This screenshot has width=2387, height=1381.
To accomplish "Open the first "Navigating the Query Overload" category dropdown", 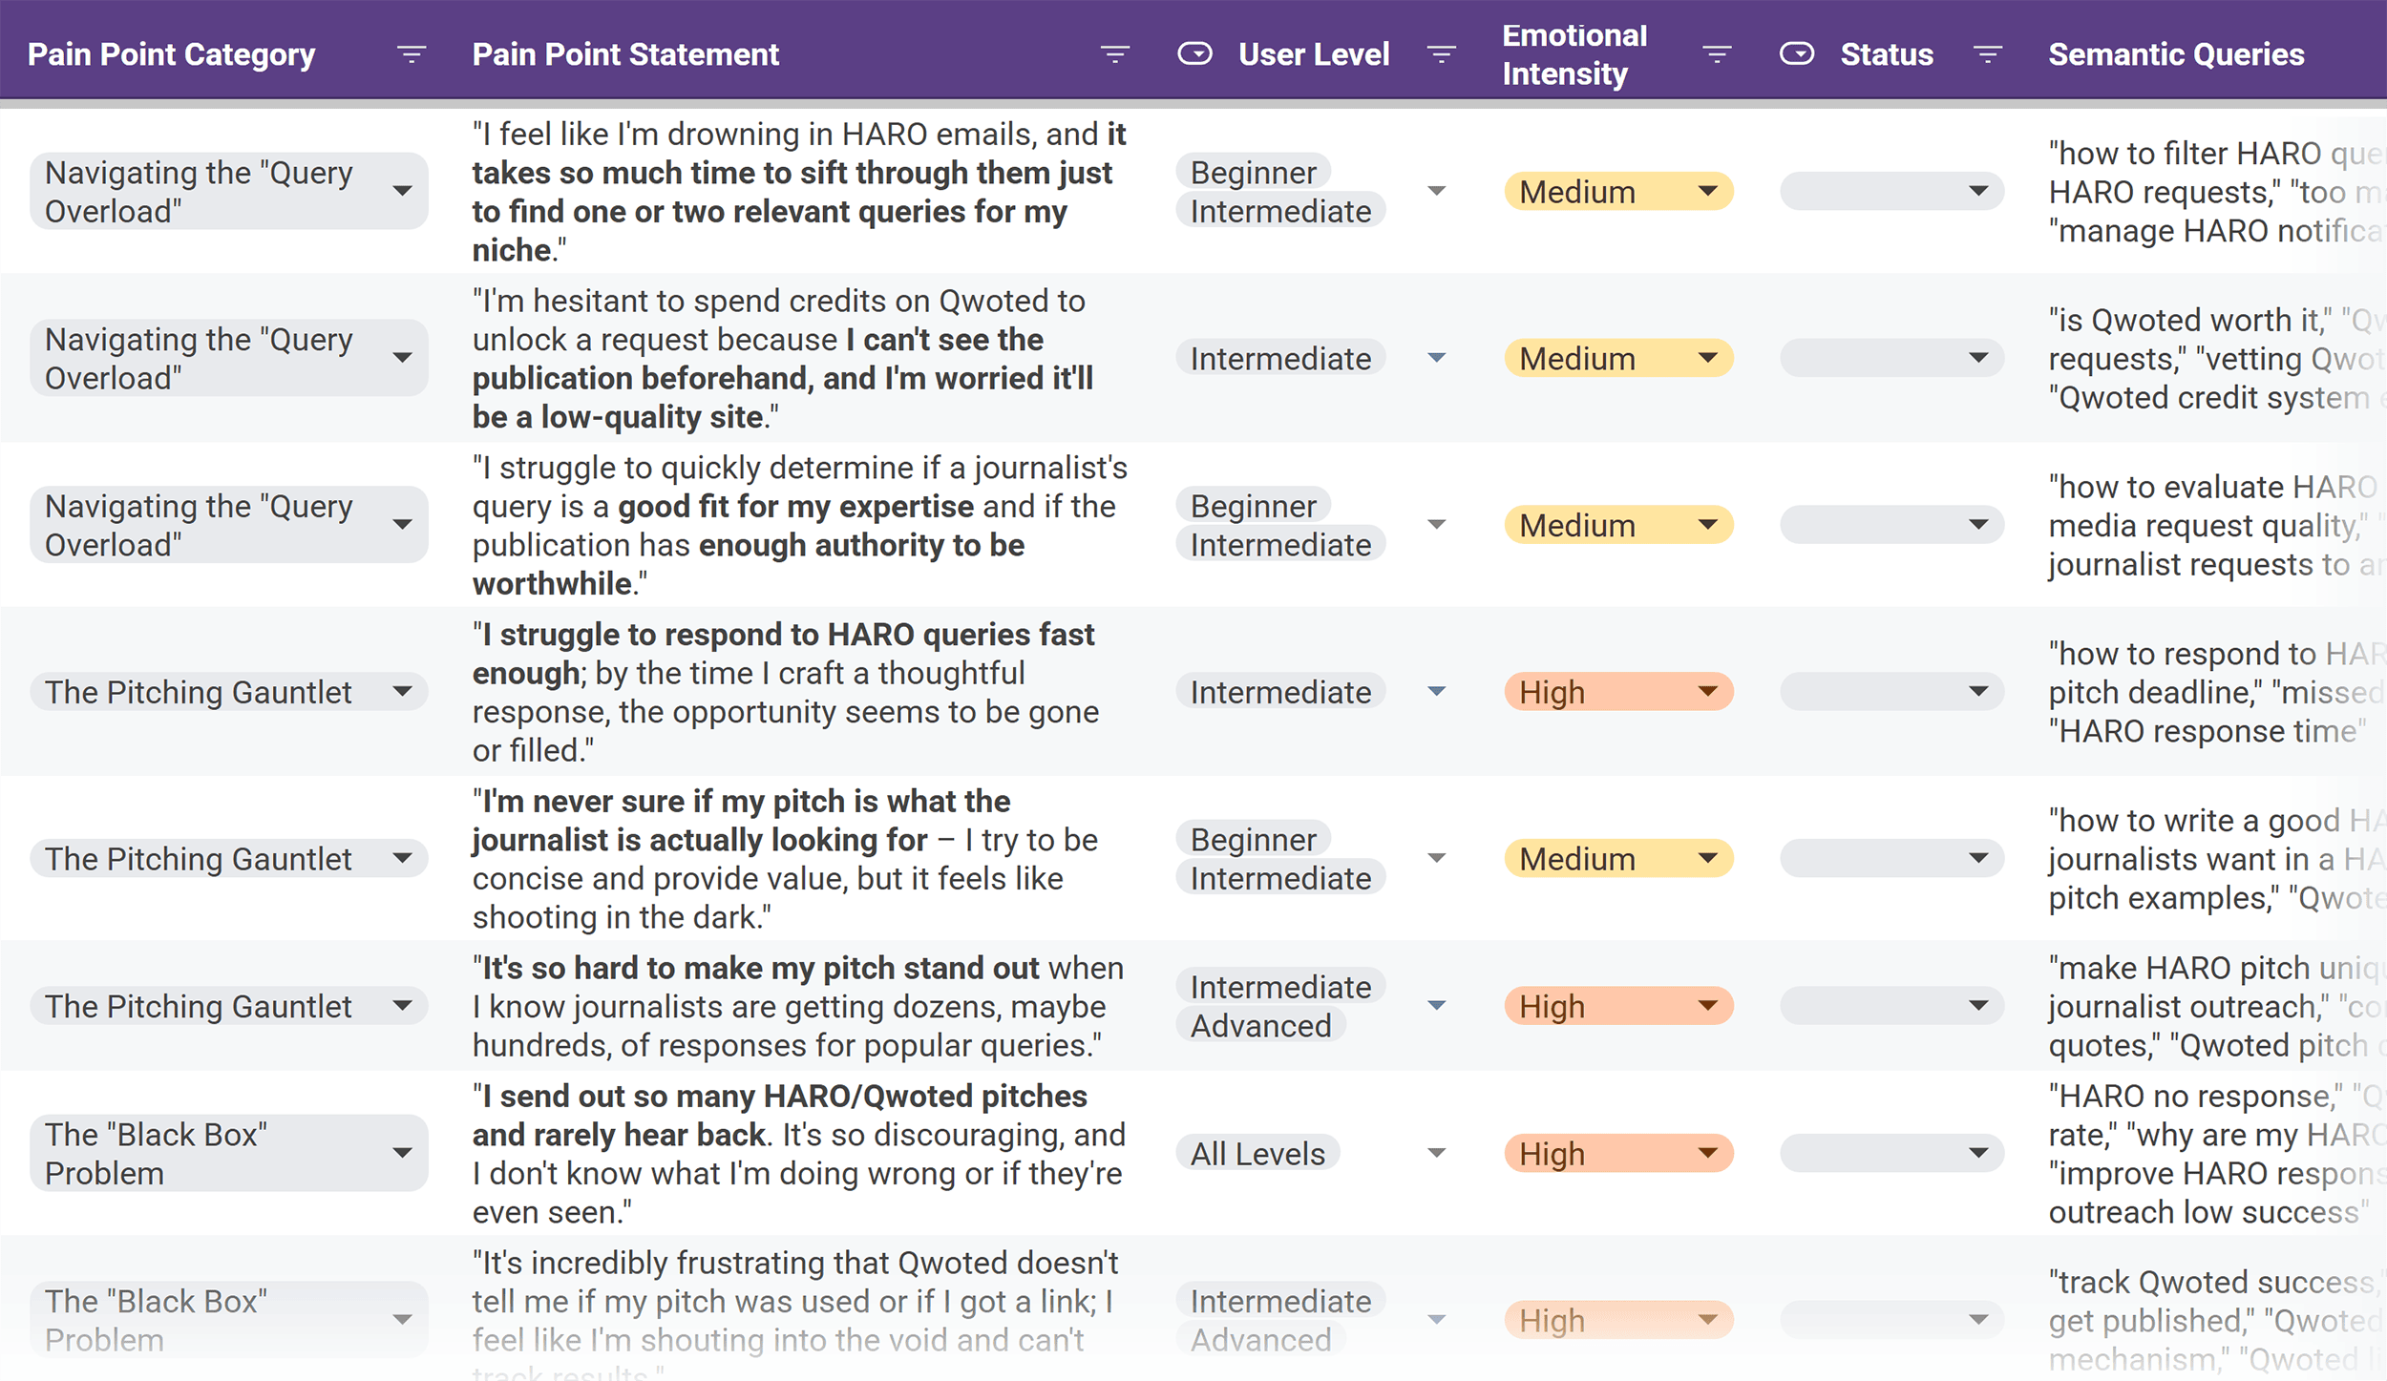I will [404, 190].
